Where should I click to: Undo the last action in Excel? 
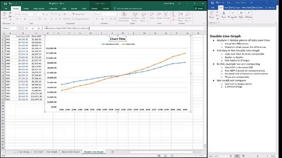pos(10,4)
